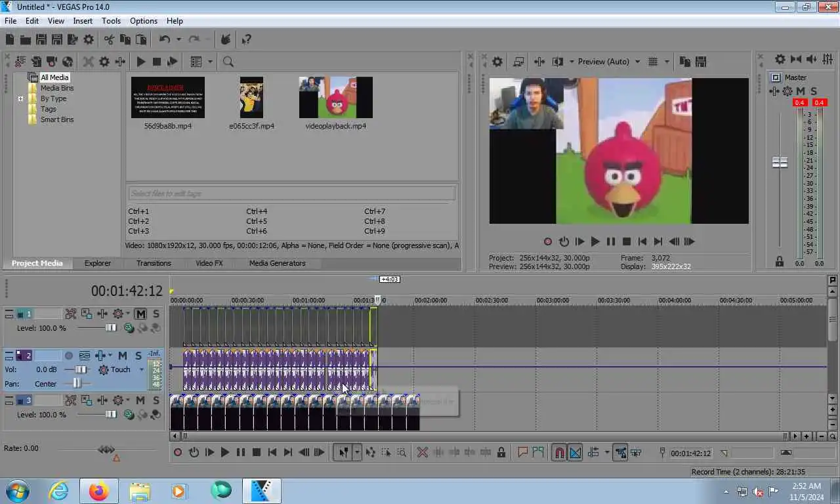The width and height of the screenshot is (840, 504).
Task: Click the What's This help icon
Action: (x=246, y=40)
